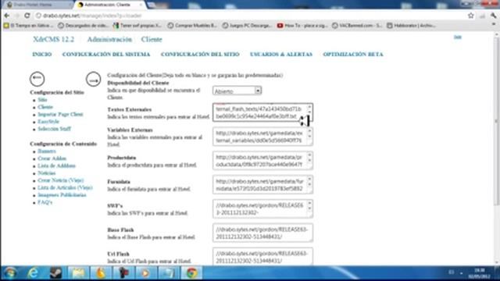Open the 'Juegos PC Descarga...' bookmark

tap(247, 26)
